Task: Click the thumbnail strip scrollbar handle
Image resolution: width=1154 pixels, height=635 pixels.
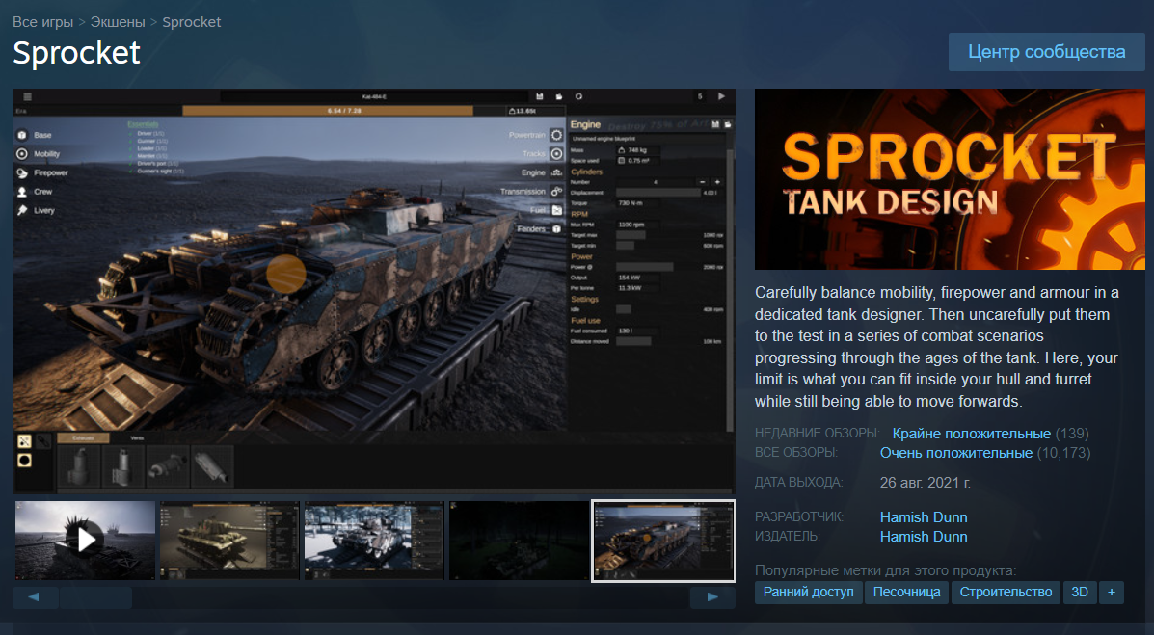Action: (x=95, y=596)
